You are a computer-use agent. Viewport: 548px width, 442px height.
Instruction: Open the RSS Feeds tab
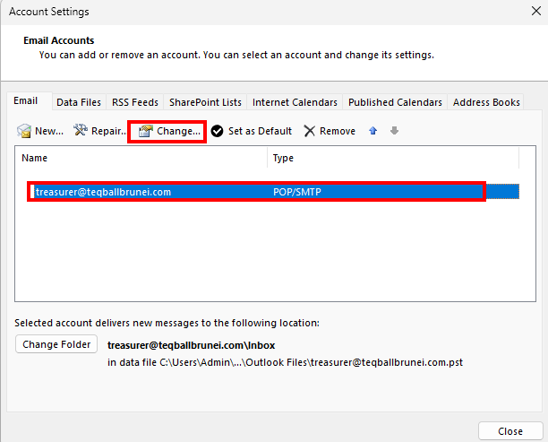(134, 102)
